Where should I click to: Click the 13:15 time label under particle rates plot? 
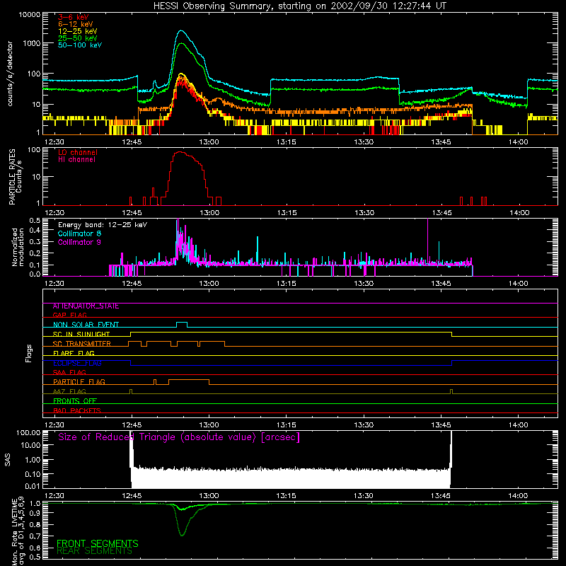point(287,213)
